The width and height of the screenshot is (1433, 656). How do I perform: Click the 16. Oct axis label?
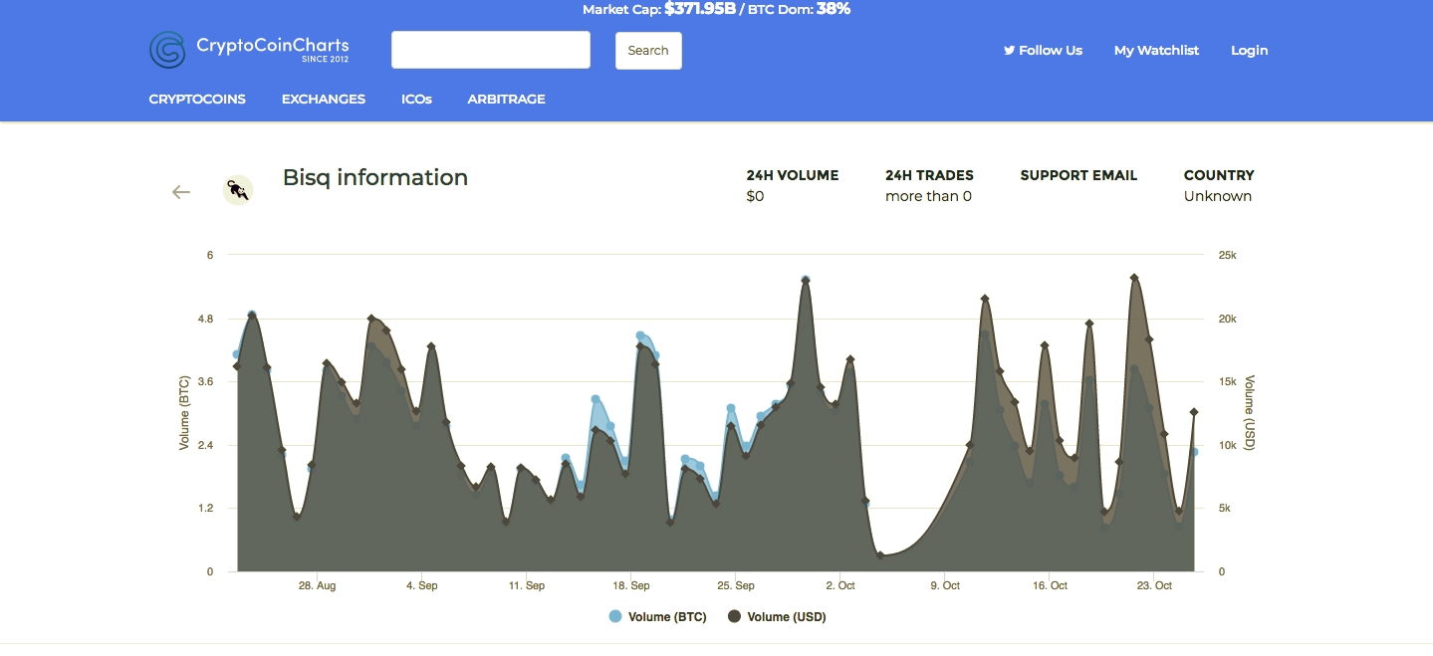(x=1051, y=586)
